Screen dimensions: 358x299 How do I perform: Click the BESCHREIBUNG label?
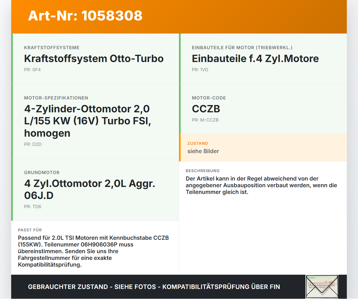203,171
